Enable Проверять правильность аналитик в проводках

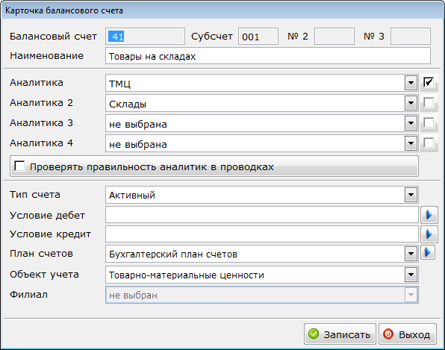[x=19, y=166]
